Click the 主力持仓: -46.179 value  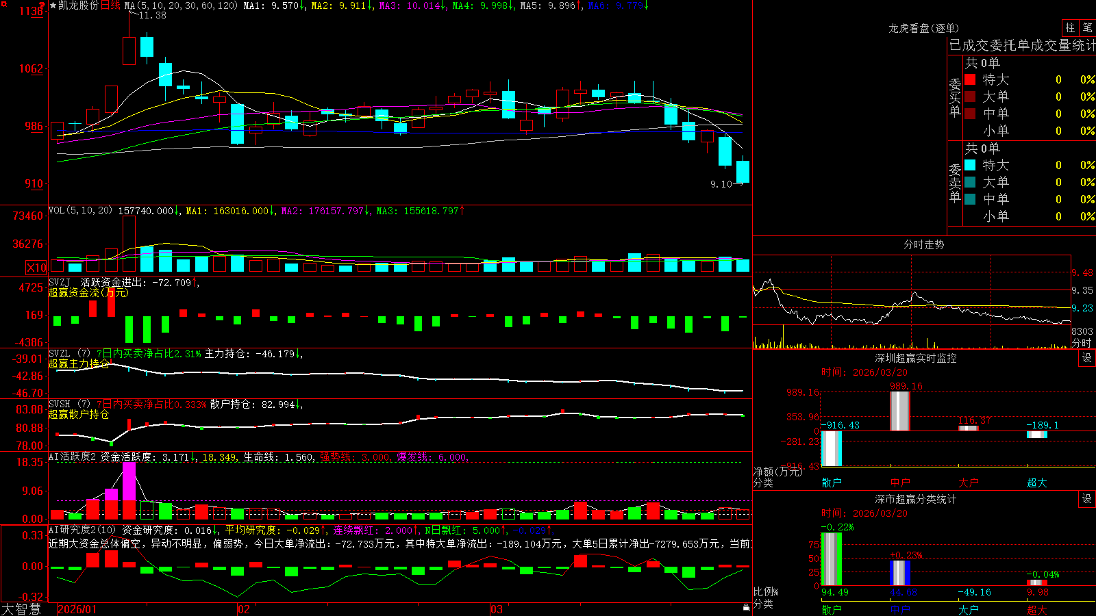pos(253,354)
